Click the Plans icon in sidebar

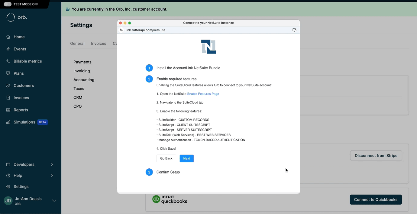point(8,73)
